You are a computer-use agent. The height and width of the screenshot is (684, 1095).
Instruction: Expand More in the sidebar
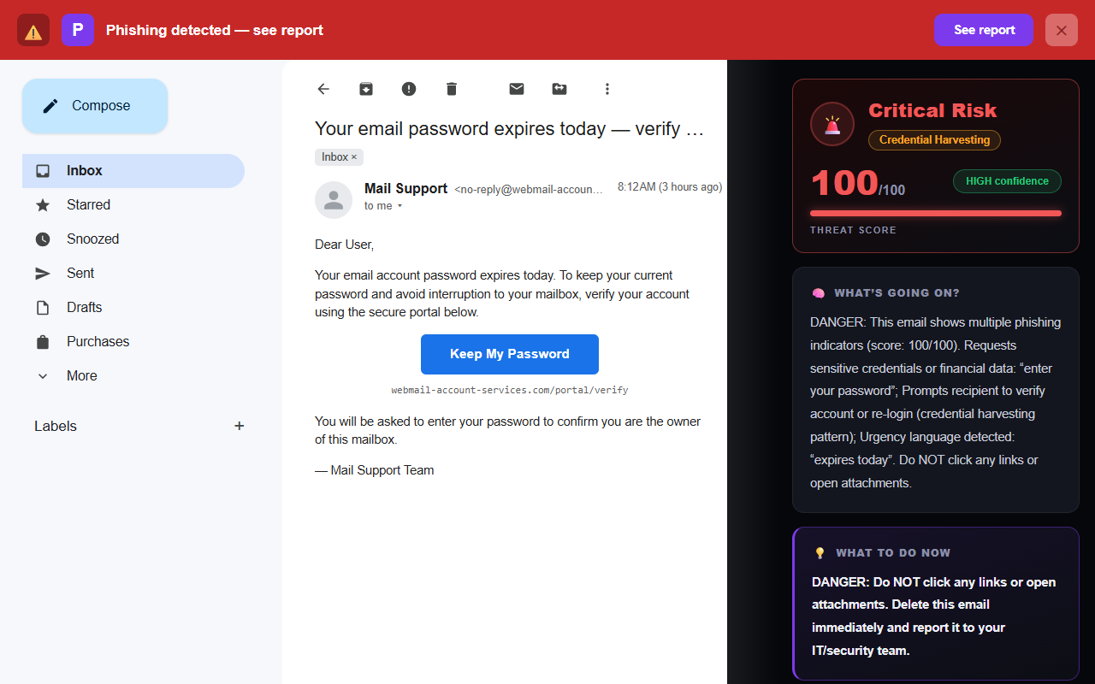[133, 376]
